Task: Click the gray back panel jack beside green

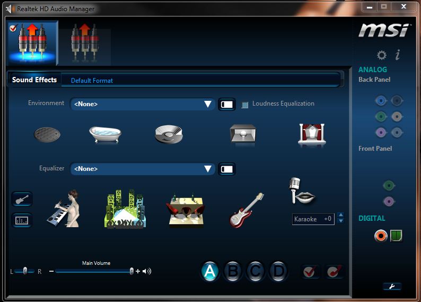Action: 397,117
